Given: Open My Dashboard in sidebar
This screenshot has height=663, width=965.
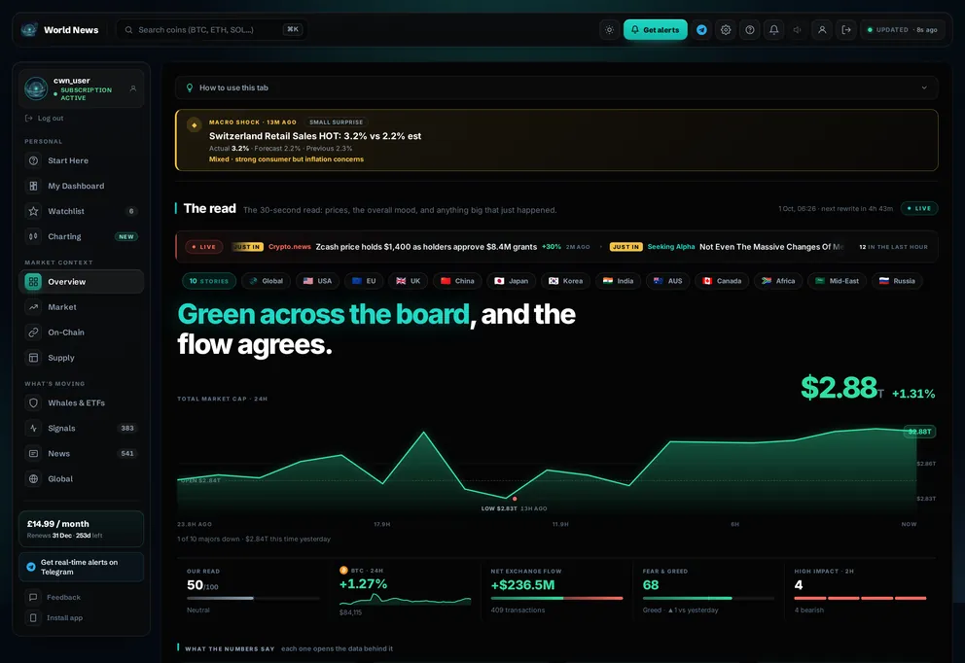Looking at the screenshot, I should (x=82, y=186).
